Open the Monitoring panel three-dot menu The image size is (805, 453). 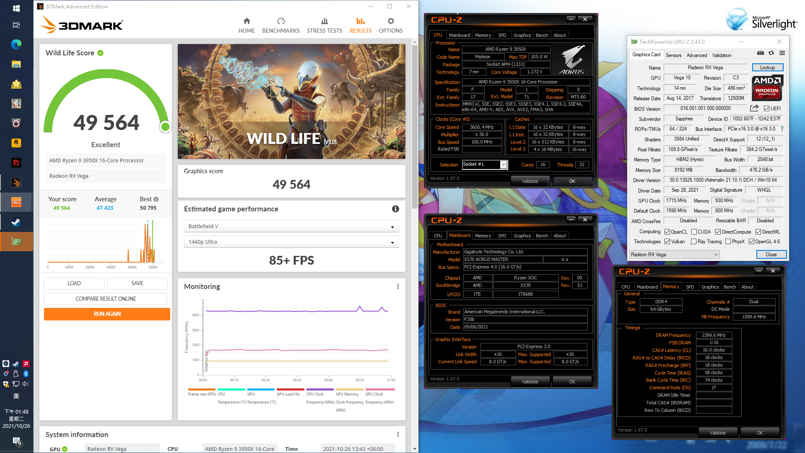click(398, 286)
